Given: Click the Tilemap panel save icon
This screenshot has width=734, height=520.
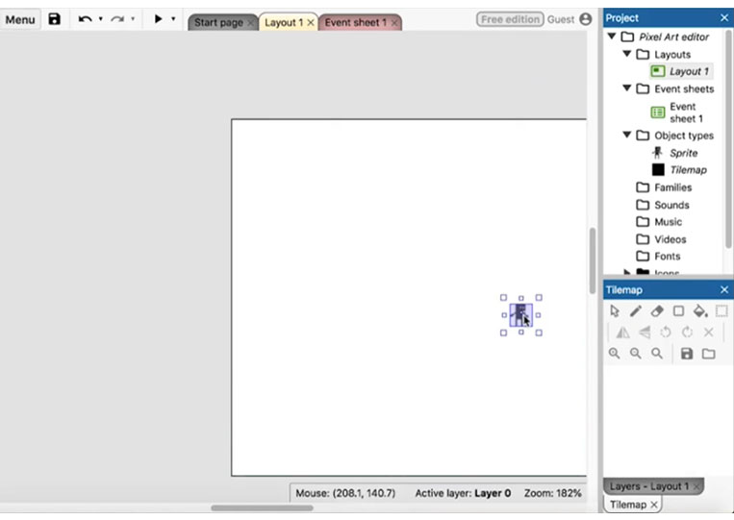Looking at the screenshot, I should 687,354.
